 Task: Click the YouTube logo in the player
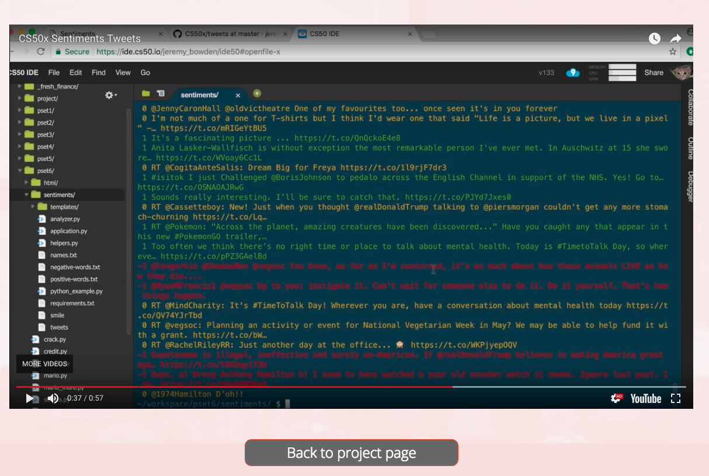click(646, 398)
